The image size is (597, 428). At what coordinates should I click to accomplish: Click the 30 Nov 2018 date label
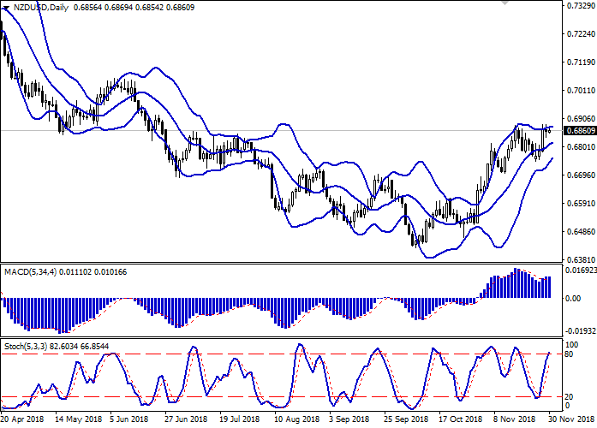coord(571,420)
